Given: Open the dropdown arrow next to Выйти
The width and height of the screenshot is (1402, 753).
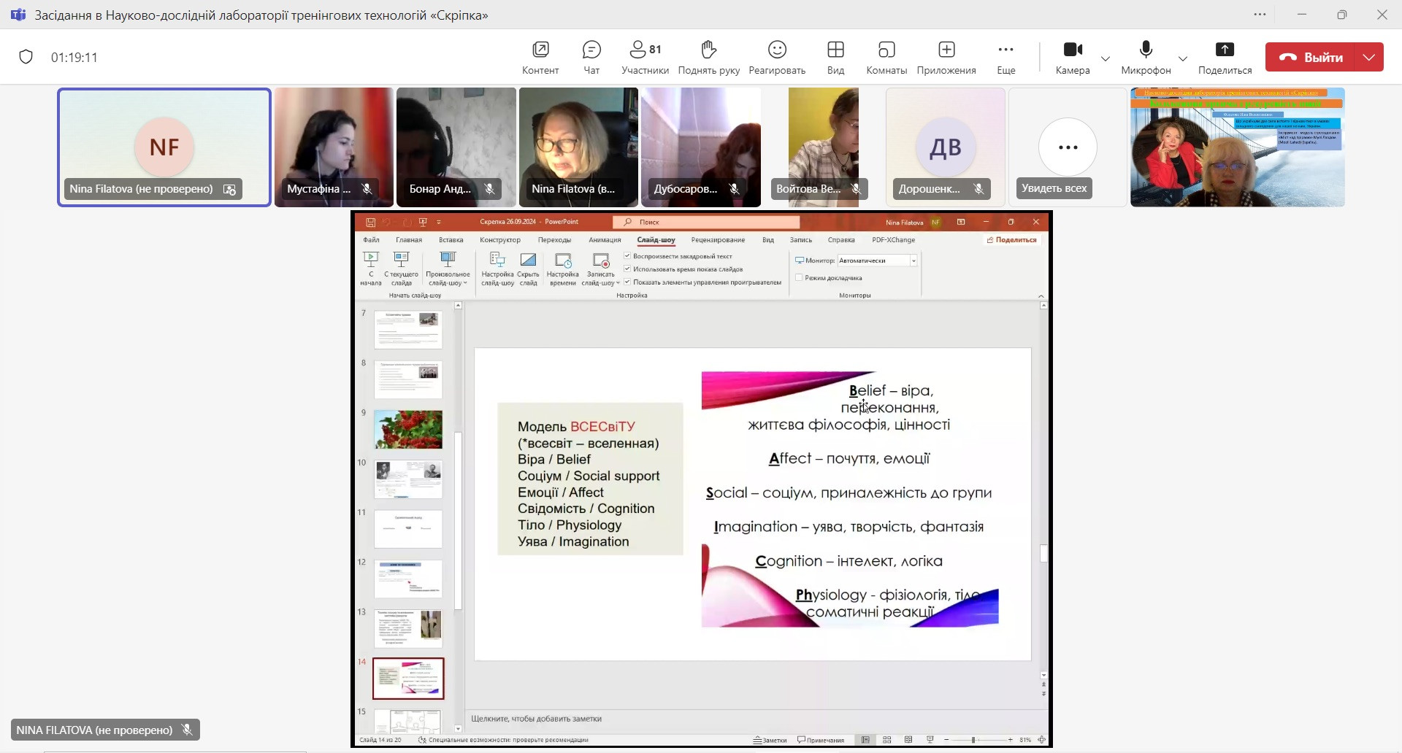Looking at the screenshot, I should tap(1369, 57).
